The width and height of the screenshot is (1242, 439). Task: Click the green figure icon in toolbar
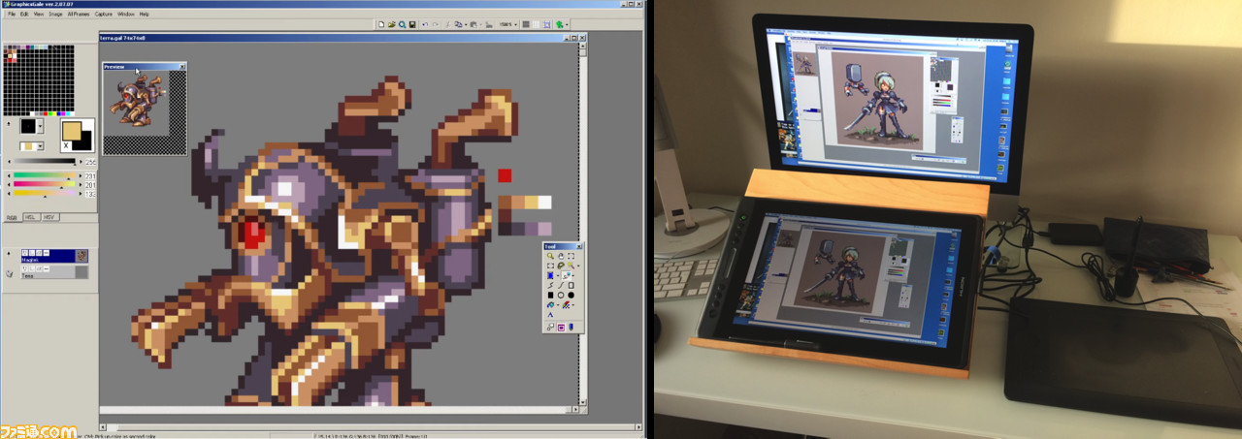559,24
